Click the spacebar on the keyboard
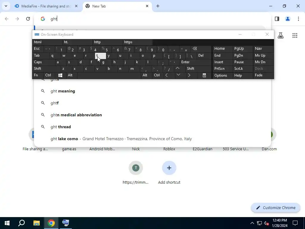The height and width of the screenshot is (229, 305). pyautogui.click(x=109, y=75)
